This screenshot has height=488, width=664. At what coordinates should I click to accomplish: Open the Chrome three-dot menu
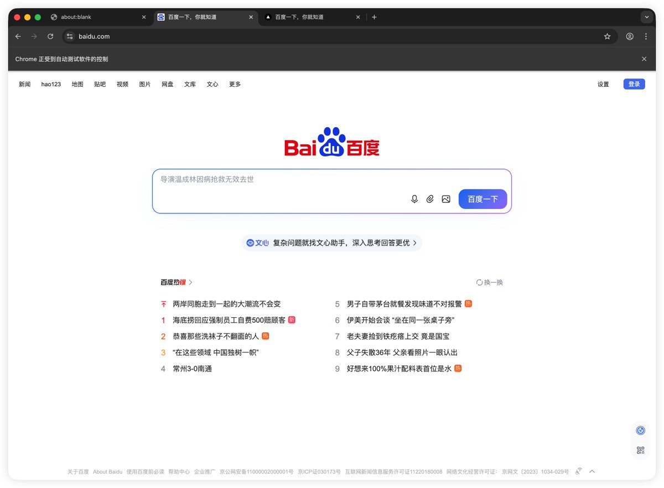coord(646,36)
